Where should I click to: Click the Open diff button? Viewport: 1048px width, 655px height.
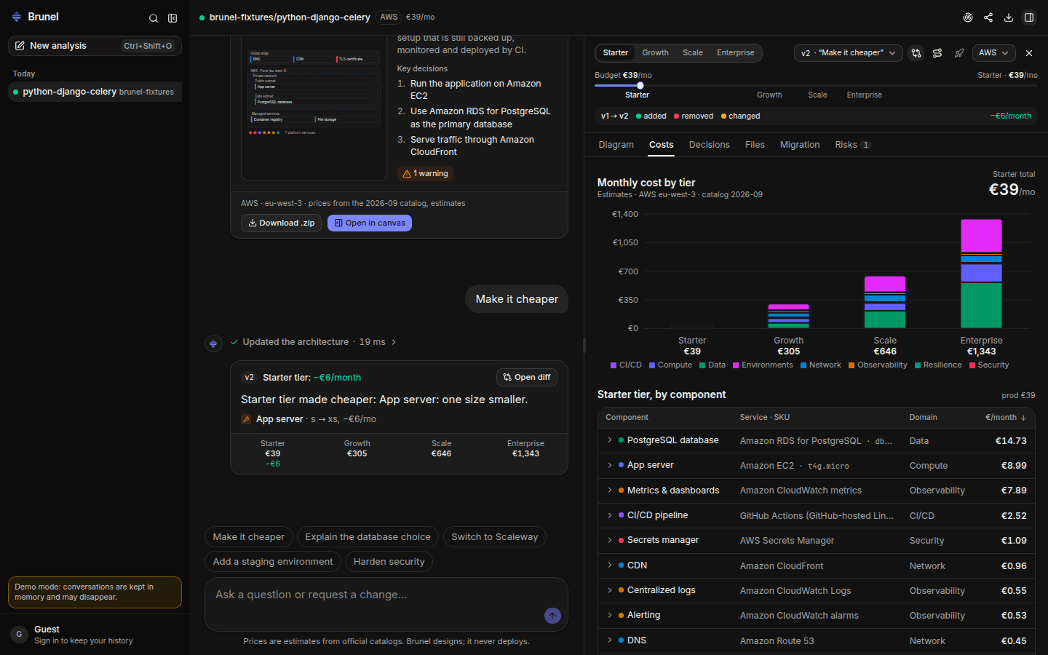(527, 377)
